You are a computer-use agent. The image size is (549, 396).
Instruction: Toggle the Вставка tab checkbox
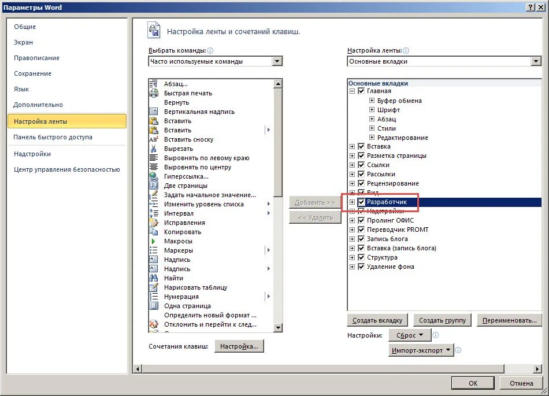[361, 146]
